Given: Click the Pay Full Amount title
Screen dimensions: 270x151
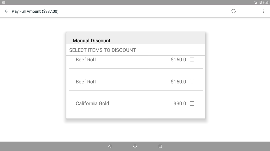Looking at the screenshot, I should click(35, 11).
